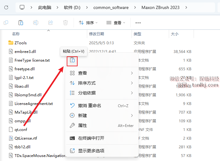Choose 在终端中打开 in context menu
Viewport: 220px width, 161px height.
tap(101, 138)
